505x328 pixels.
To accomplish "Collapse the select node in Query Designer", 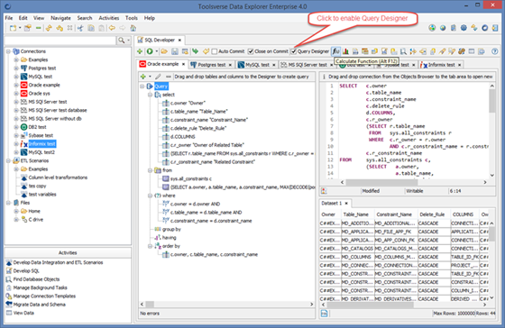I will tap(150, 95).
